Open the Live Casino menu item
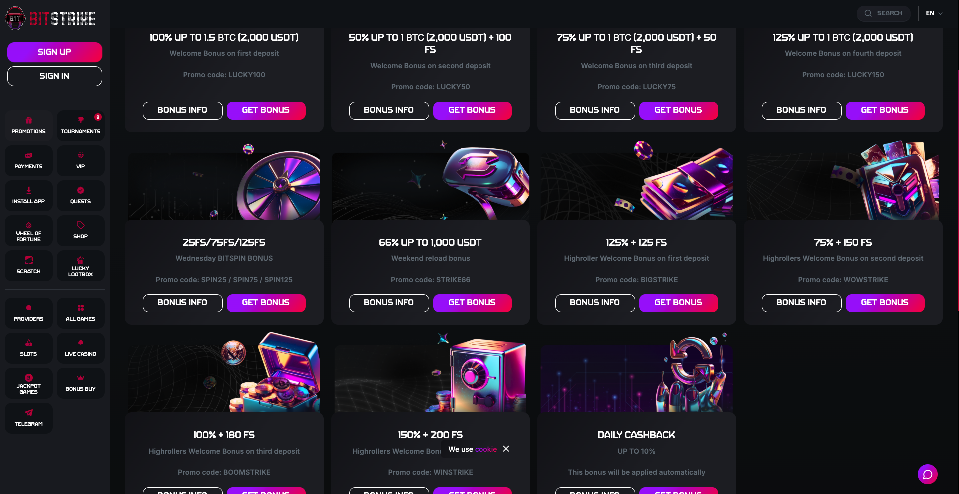 point(80,348)
